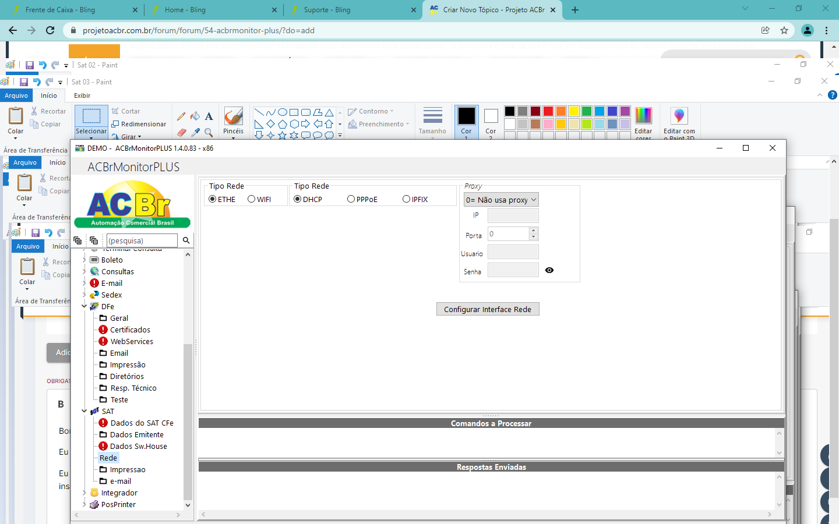
Task: Switch to Exibir tab in Paint
Action: click(x=82, y=95)
